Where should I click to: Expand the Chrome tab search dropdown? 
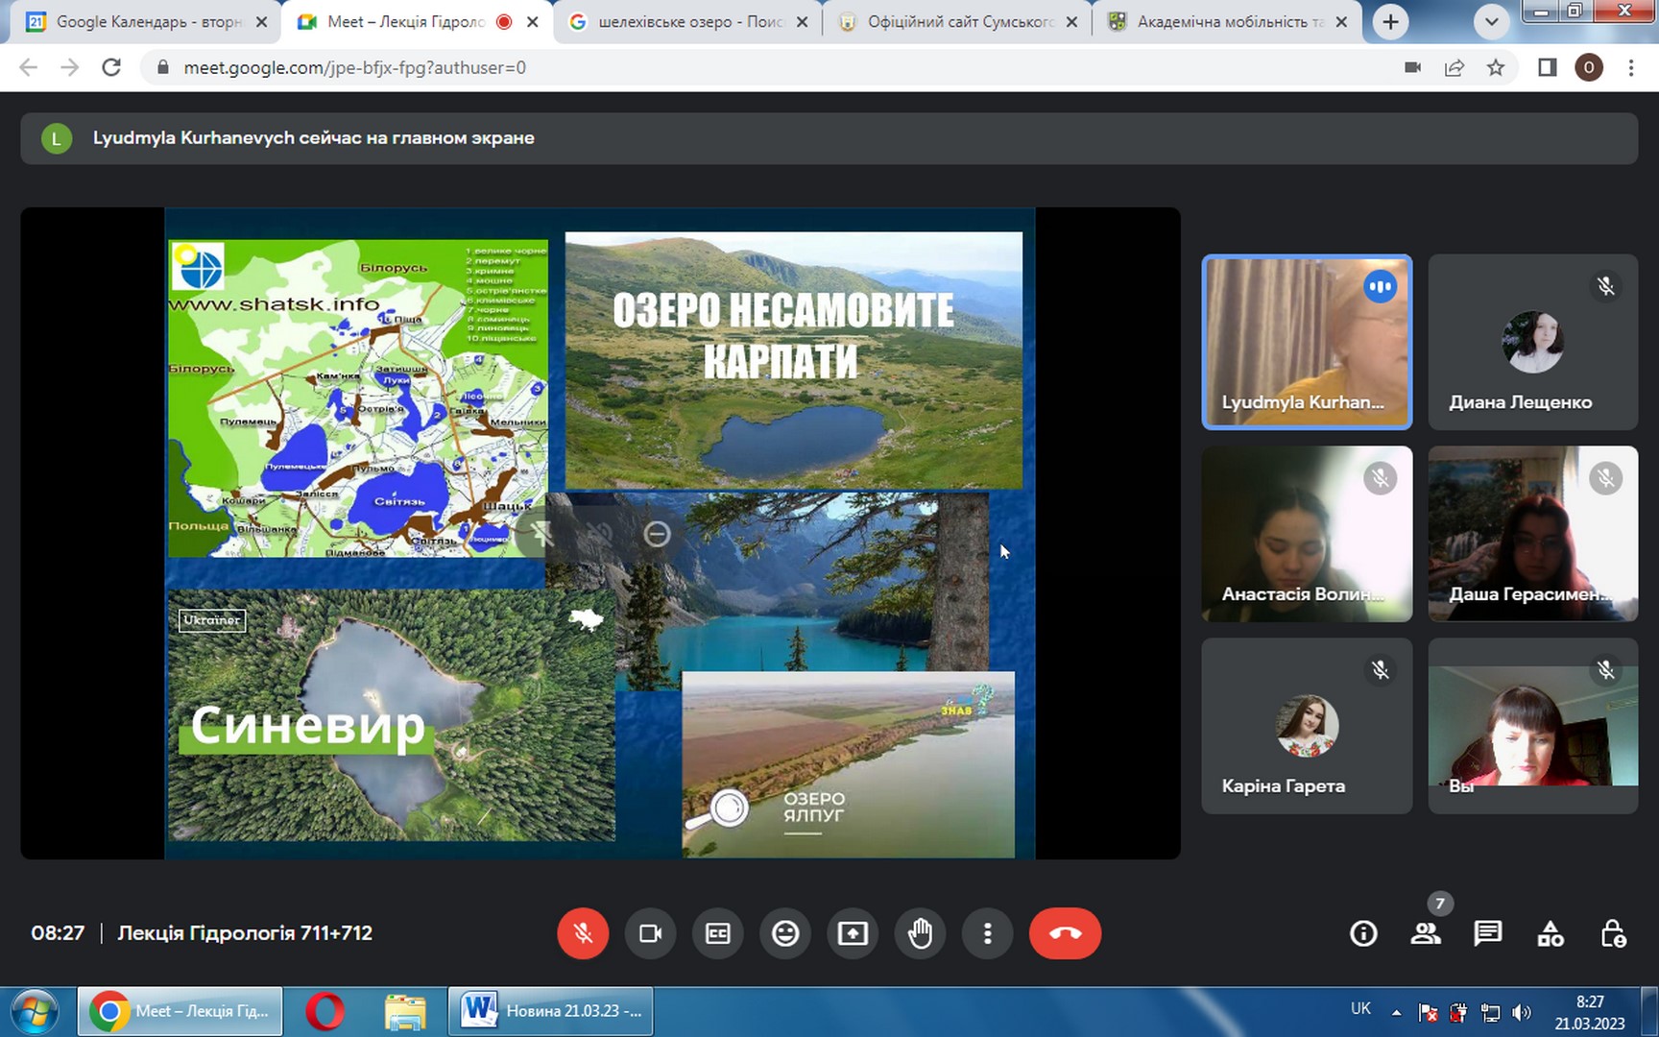point(1491,21)
